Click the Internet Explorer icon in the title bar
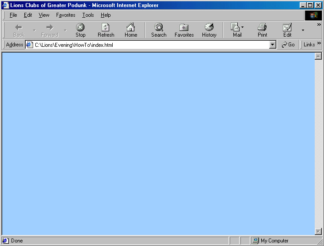324x246 pixels. [6, 5]
